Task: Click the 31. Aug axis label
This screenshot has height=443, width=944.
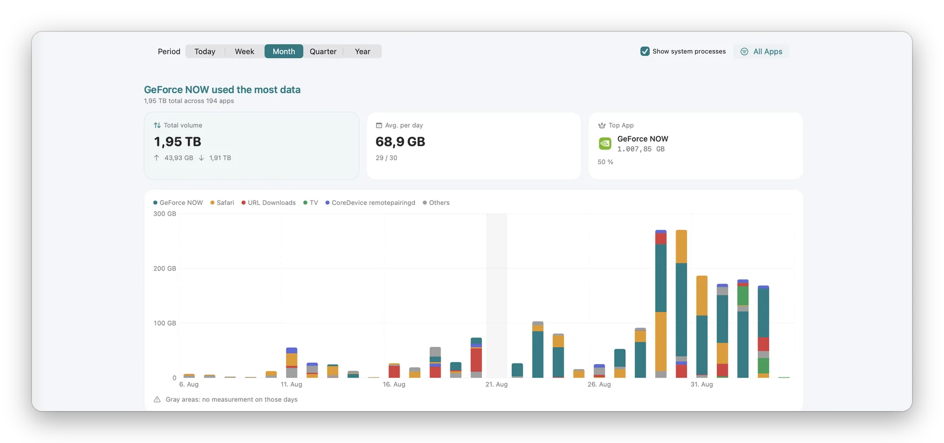Action: [x=701, y=385]
